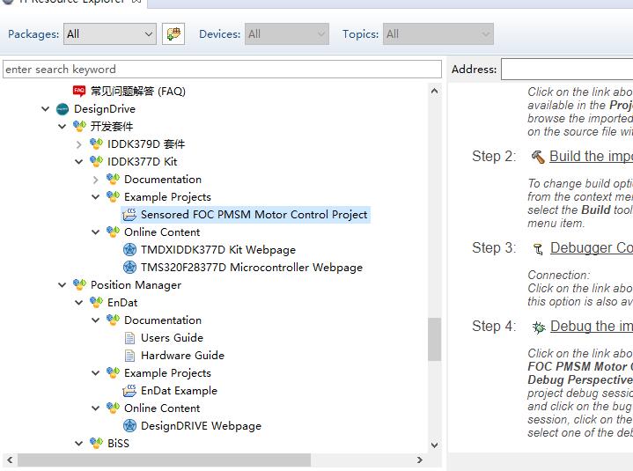Open the Packages dropdown
This screenshot has width=633, height=471.
[109, 34]
